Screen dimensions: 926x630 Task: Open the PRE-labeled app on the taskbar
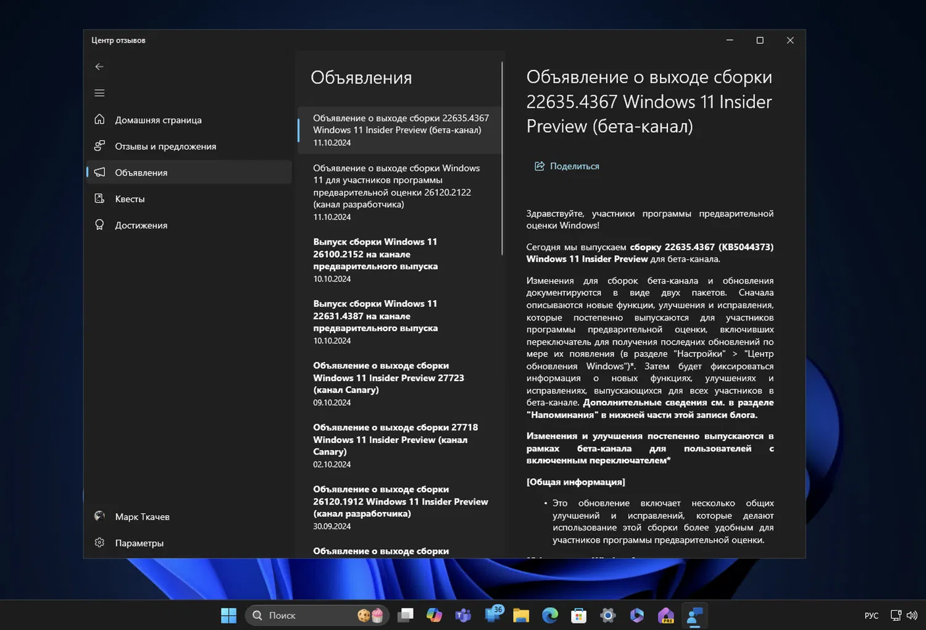666,615
